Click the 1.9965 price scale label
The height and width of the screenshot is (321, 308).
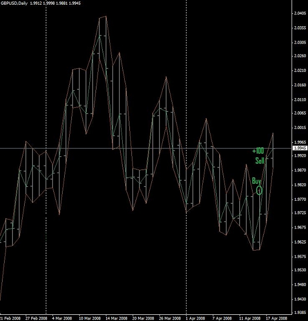pyautogui.click(x=300, y=142)
